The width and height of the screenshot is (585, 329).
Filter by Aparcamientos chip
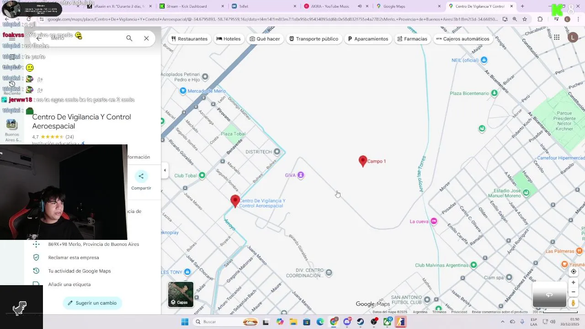(x=368, y=39)
